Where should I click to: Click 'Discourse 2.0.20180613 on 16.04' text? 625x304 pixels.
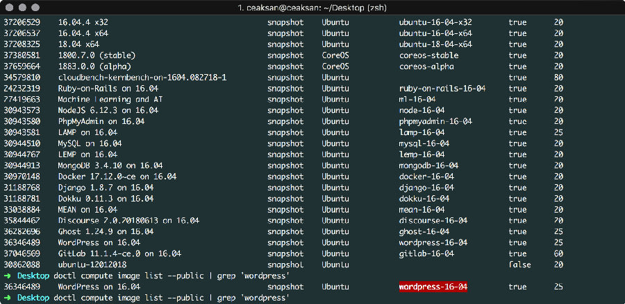pos(128,220)
